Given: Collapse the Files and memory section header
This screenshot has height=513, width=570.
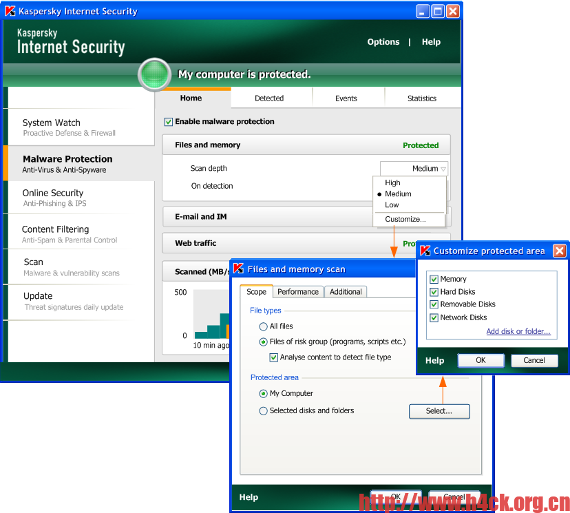Looking at the screenshot, I should (306, 145).
